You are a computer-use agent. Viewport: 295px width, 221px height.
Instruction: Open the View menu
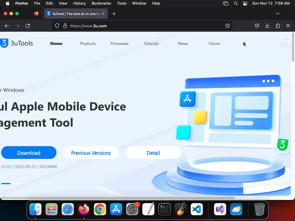(63, 3)
